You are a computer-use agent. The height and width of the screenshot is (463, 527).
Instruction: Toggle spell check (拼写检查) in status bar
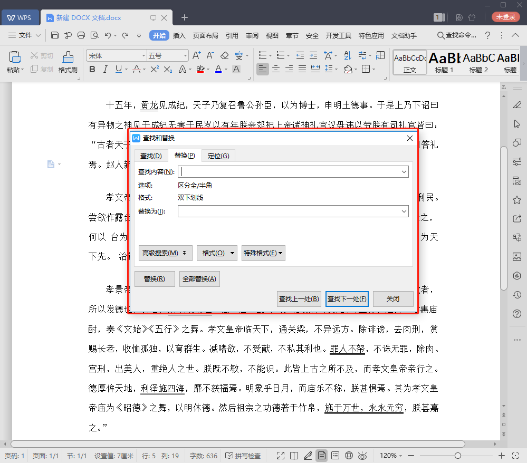coord(243,455)
